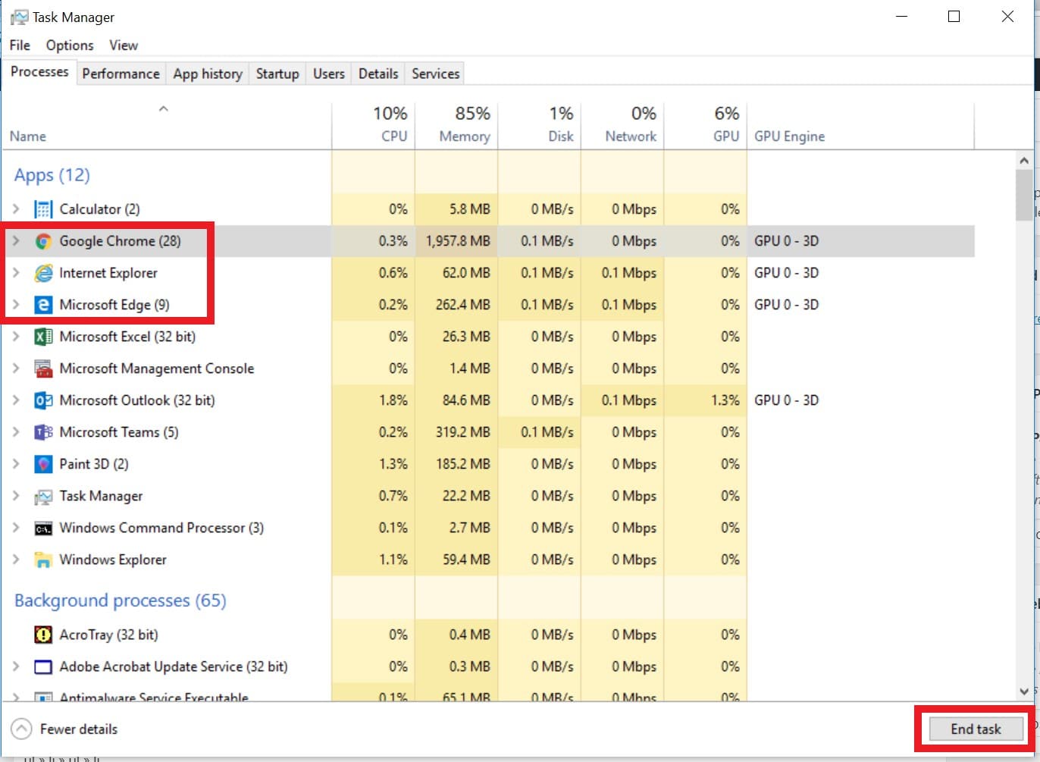Open the File menu
The width and height of the screenshot is (1040, 762).
[20, 45]
